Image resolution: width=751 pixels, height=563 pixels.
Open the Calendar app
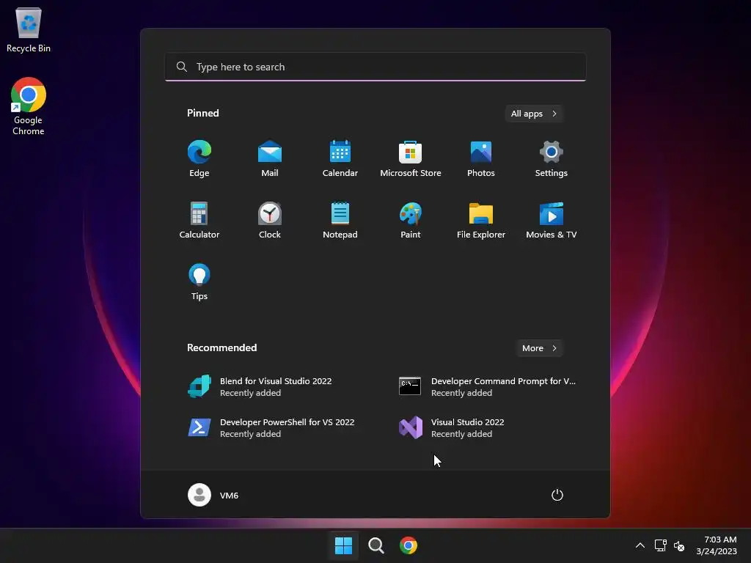[x=340, y=159]
